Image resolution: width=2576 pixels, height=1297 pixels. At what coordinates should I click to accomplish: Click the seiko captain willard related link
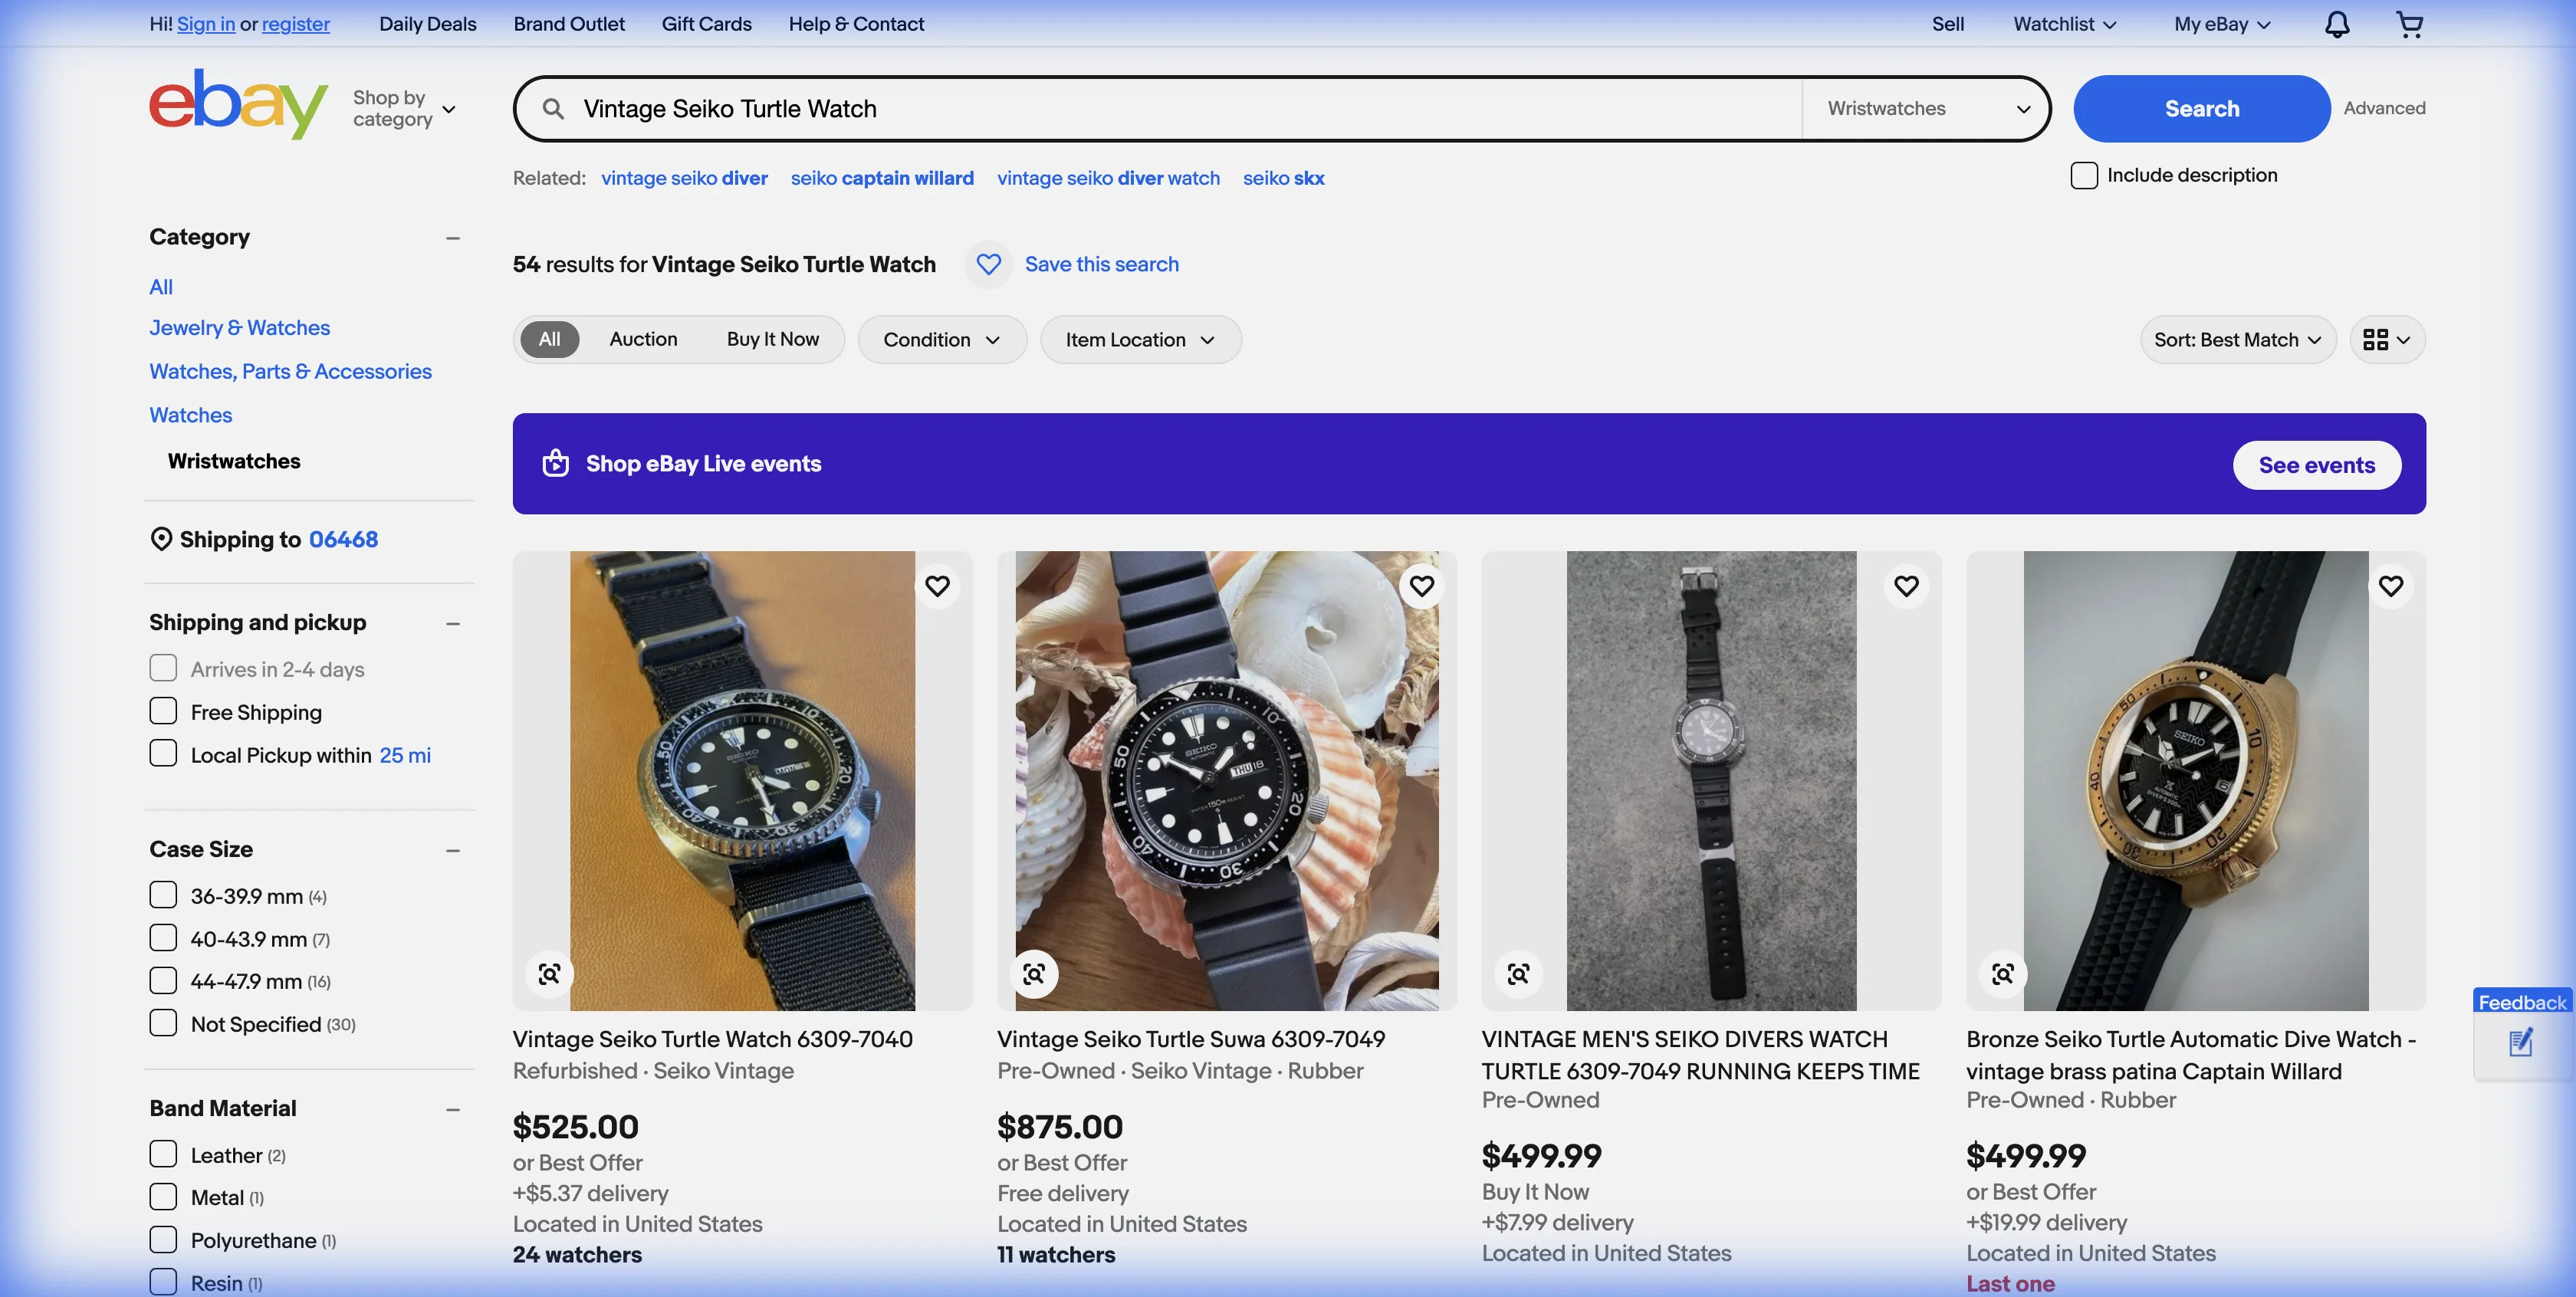tap(881, 178)
